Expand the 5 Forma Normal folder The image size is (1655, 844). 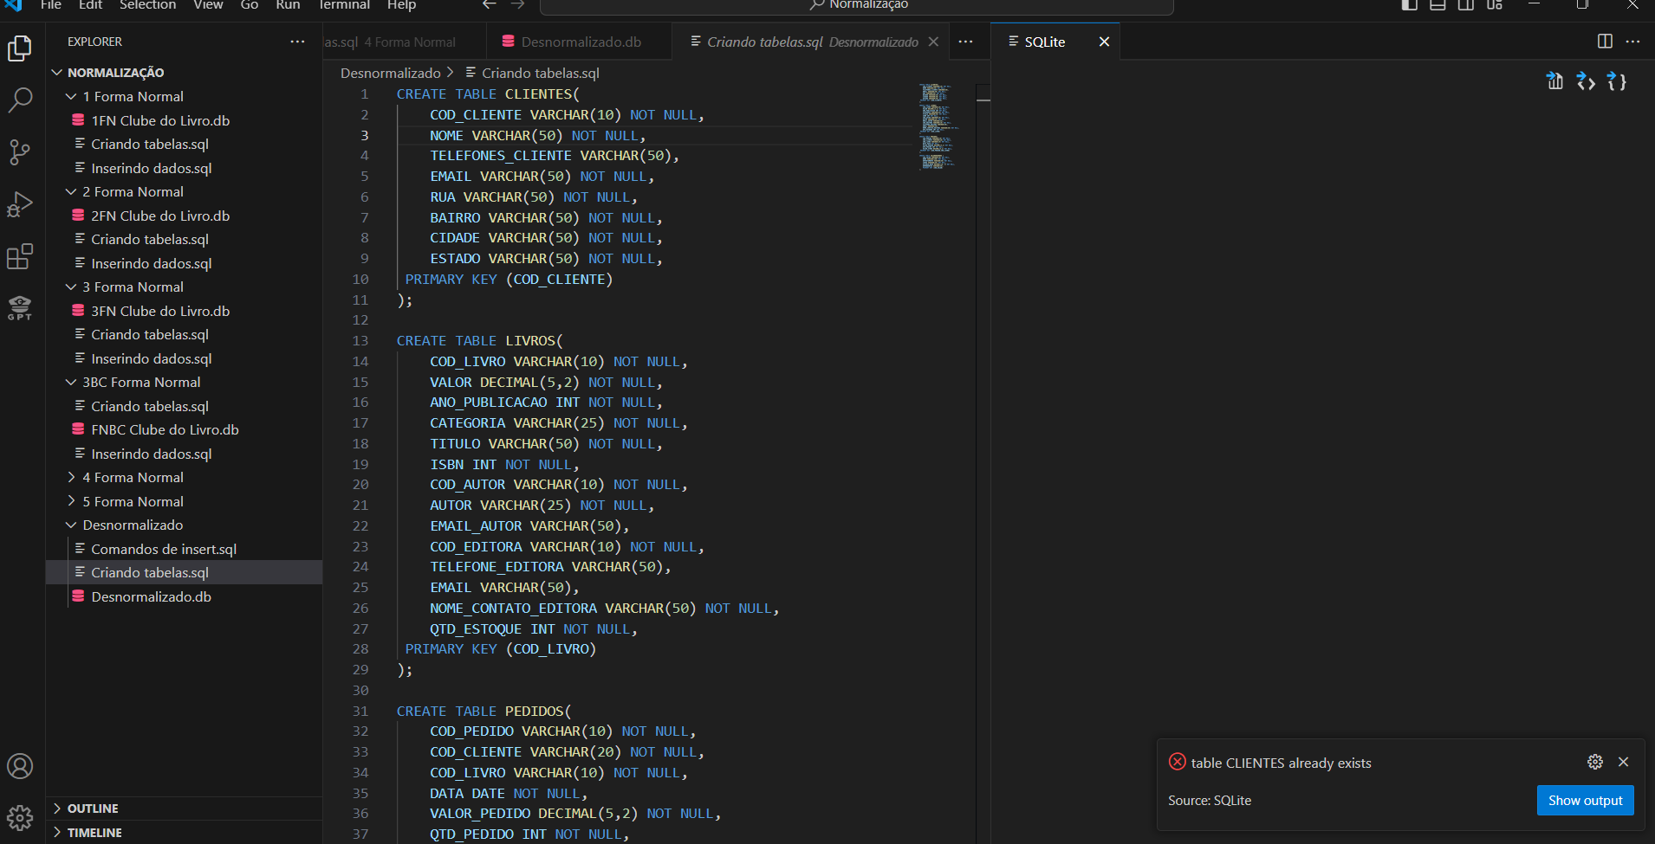(184, 501)
